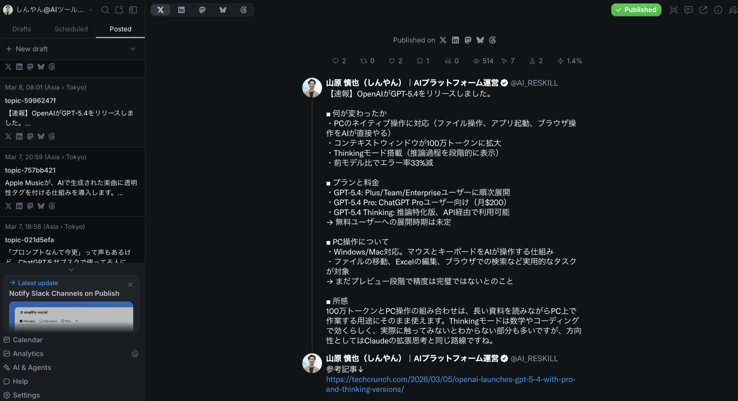Switch to Drafts tab
738x401 pixels.
22,29
